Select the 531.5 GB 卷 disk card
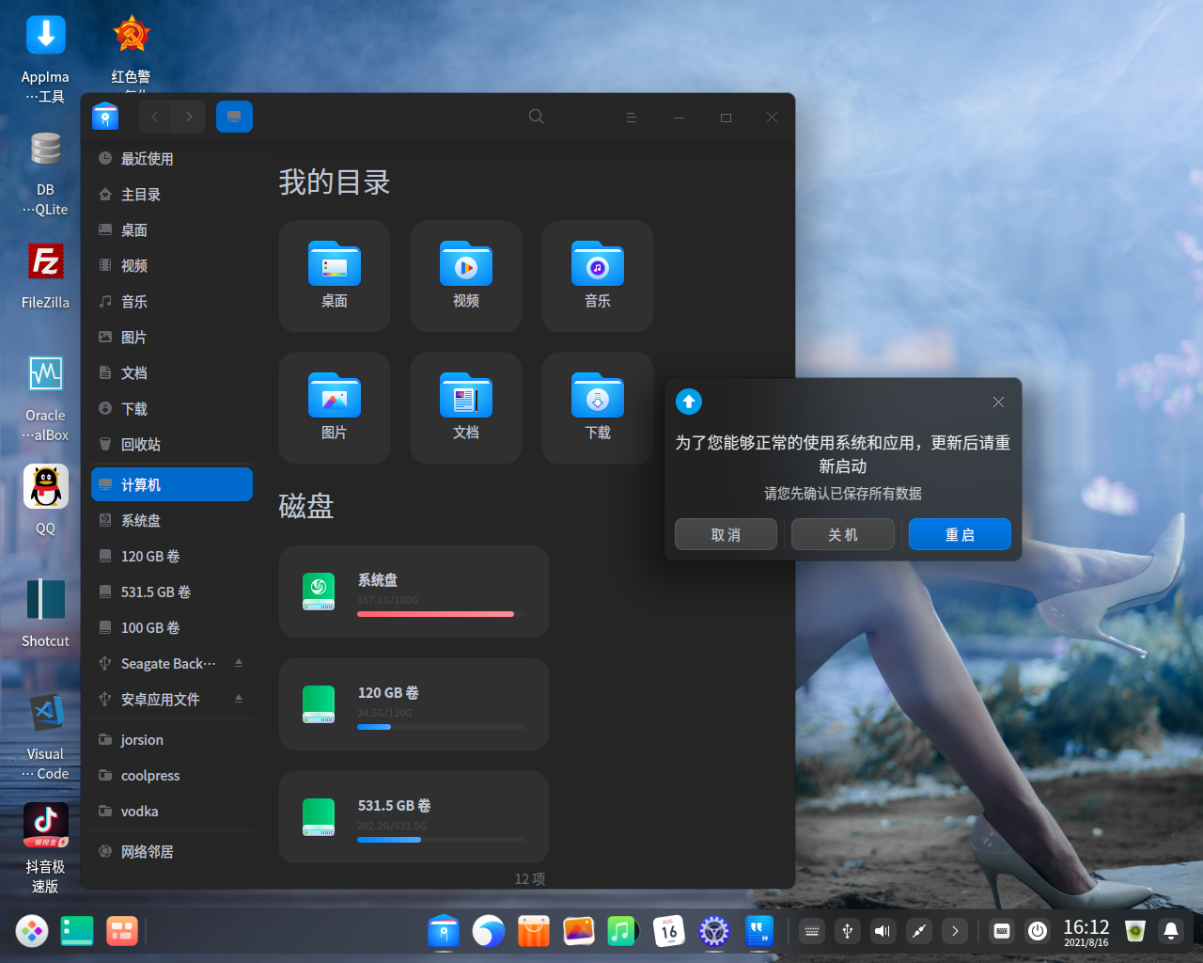1203x963 pixels. (x=414, y=817)
